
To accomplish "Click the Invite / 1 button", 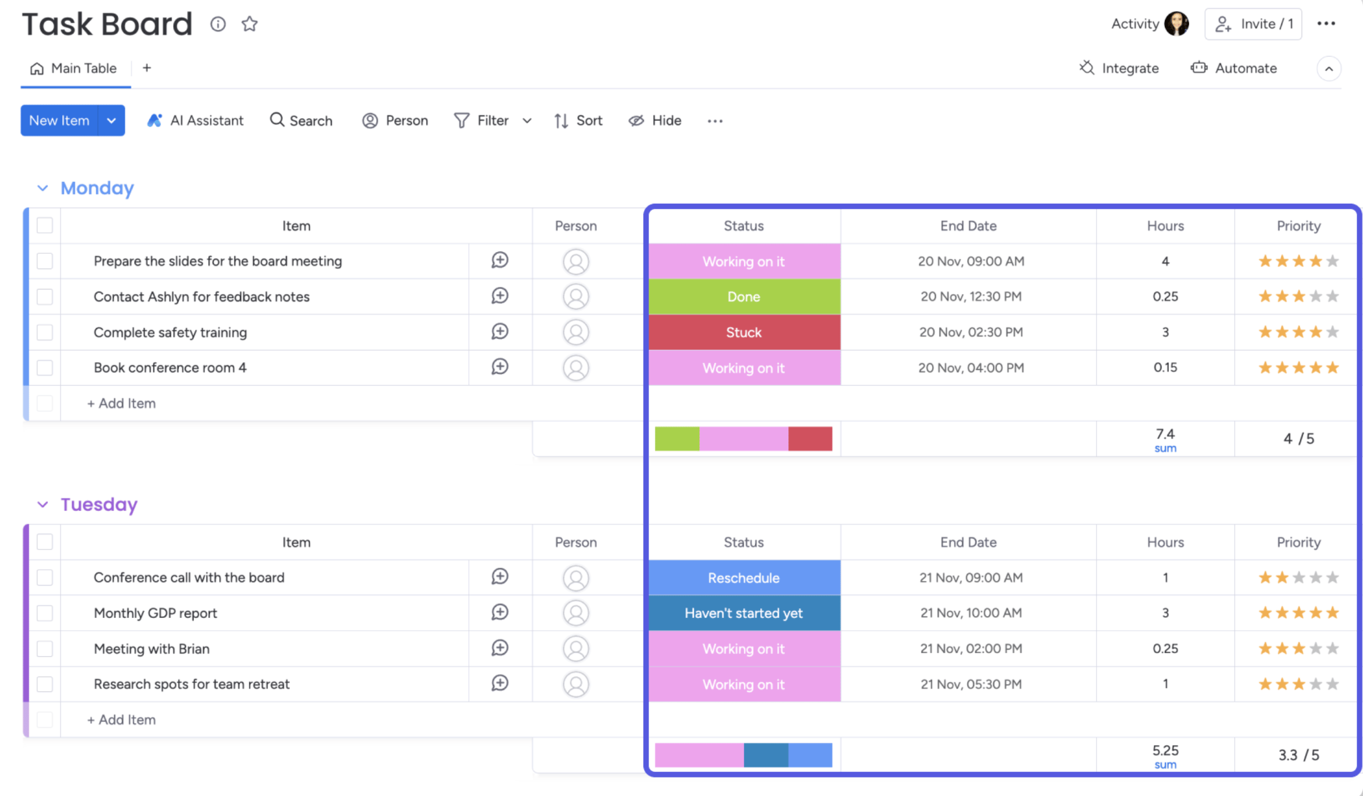I will coord(1253,24).
